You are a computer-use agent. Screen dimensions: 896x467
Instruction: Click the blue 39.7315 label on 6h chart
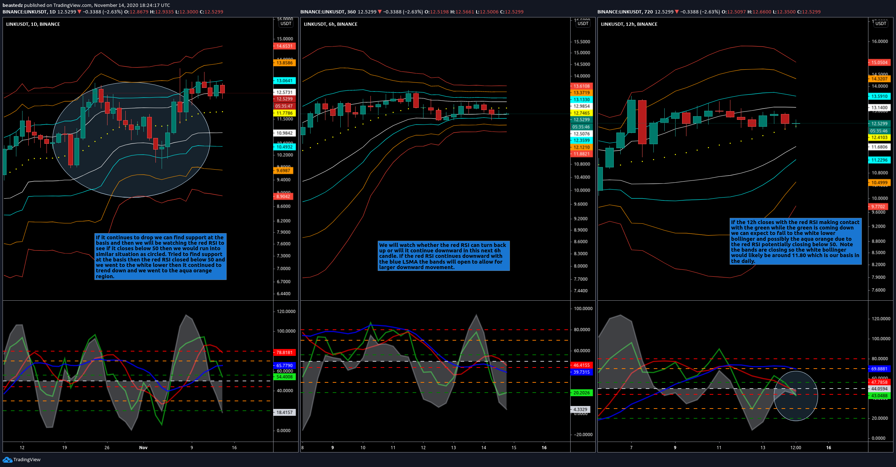click(581, 372)
